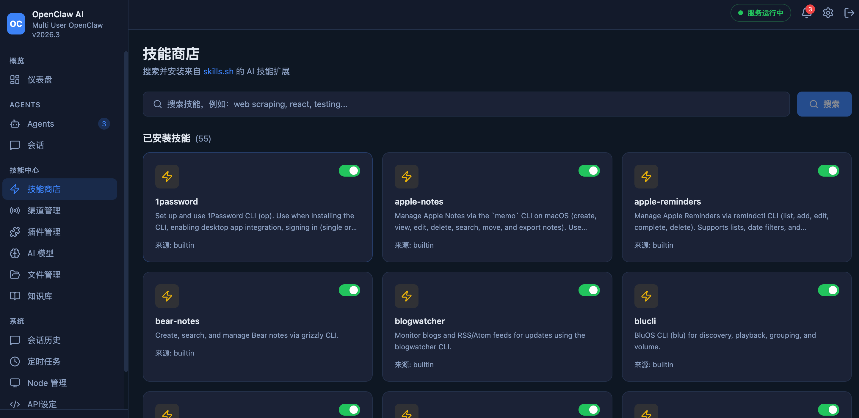This screenshot has height=418, width=859.
Task: Open 渠道管理 channel management
Action: pos(60,210)
